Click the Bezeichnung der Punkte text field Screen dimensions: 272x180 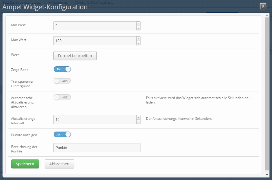(x=97, y=148)
